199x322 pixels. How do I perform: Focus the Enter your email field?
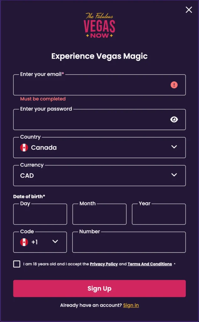91,85
